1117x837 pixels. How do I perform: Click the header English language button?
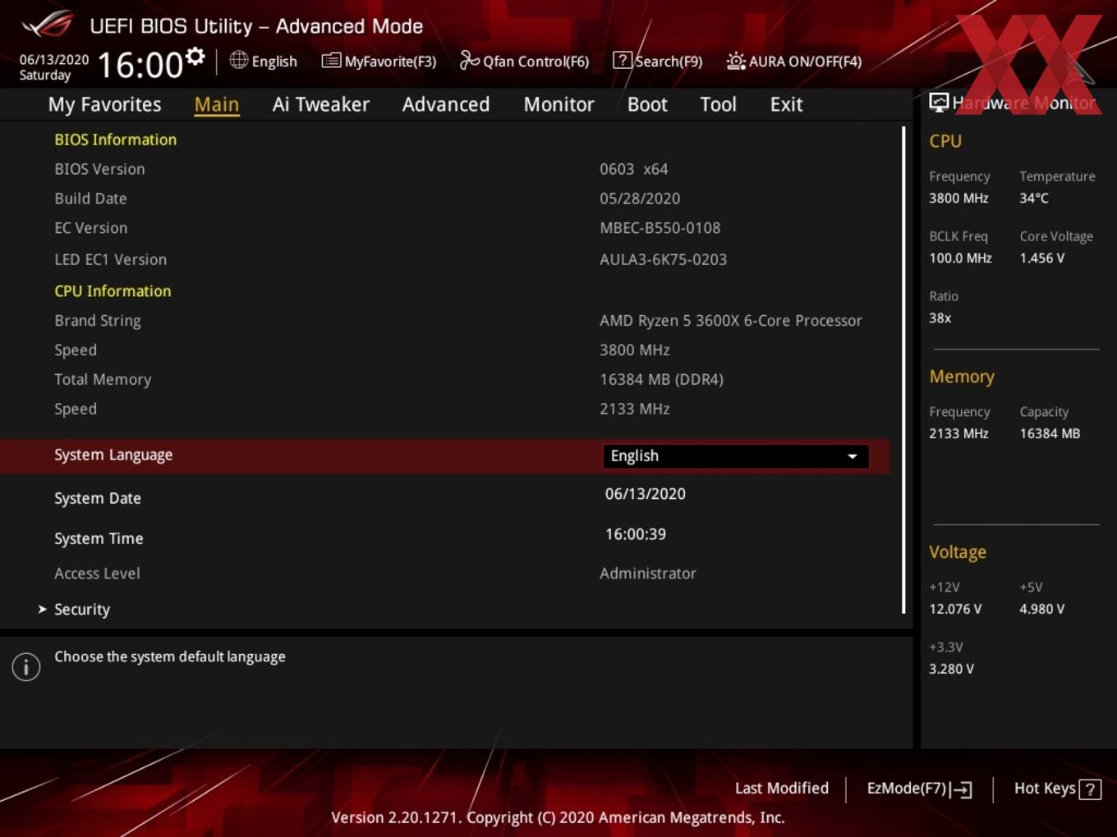click(264, 61)
